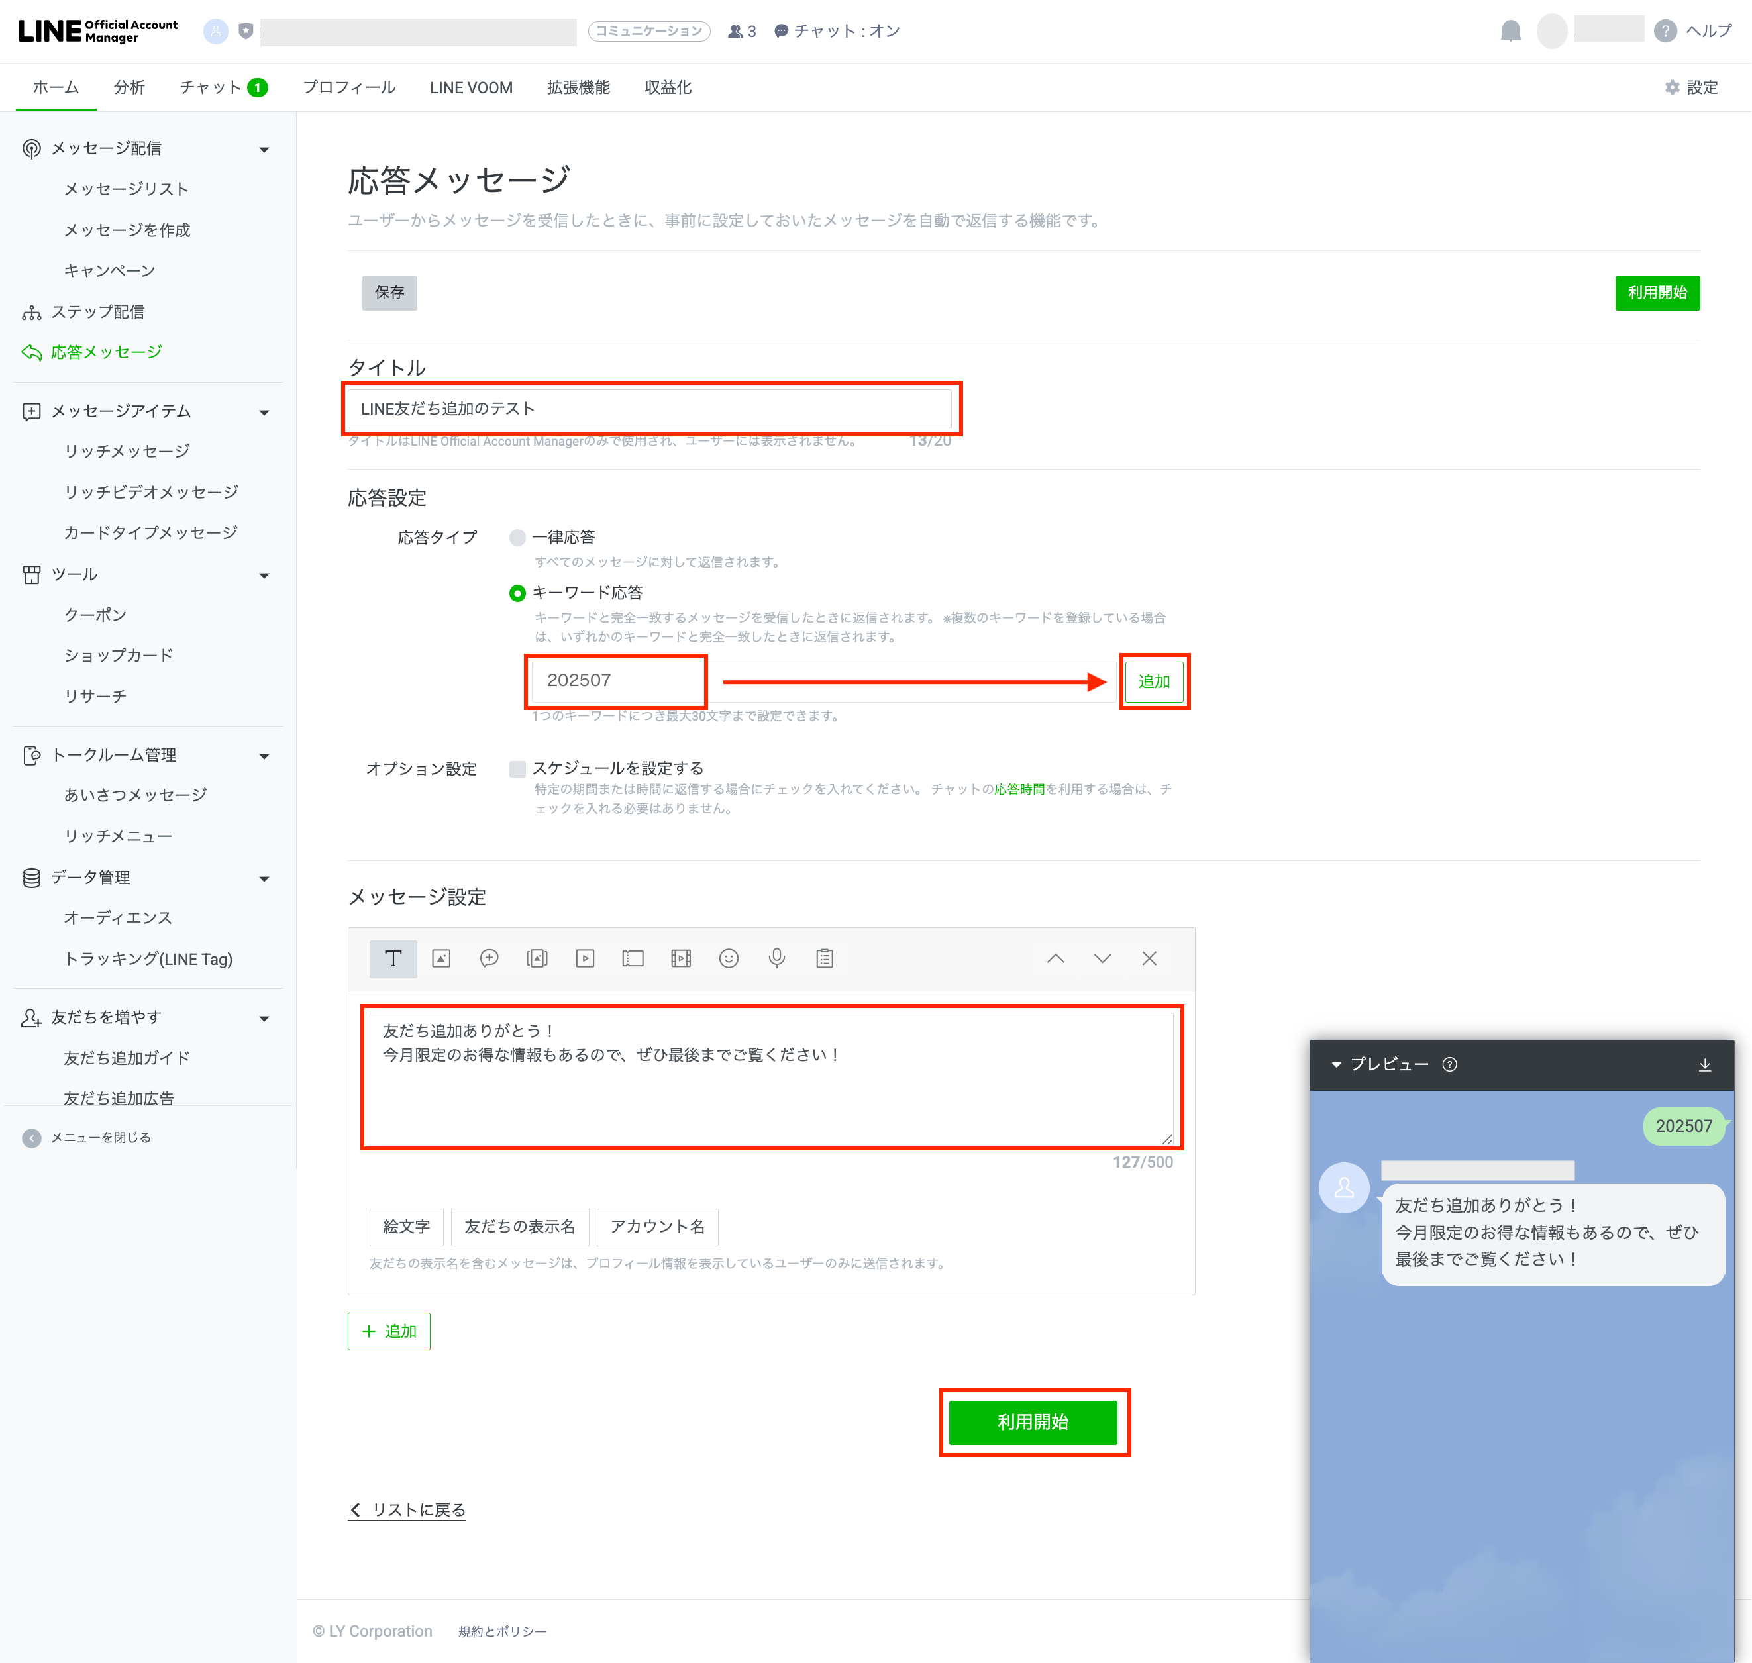Select the coupon message type icon

pos(633,958)
